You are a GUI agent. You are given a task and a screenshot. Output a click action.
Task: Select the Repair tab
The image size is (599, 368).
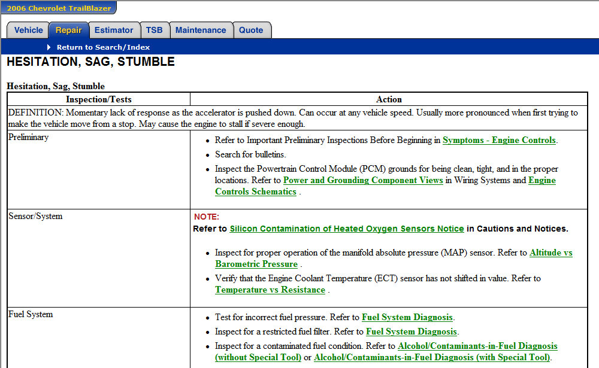point(69,30)
